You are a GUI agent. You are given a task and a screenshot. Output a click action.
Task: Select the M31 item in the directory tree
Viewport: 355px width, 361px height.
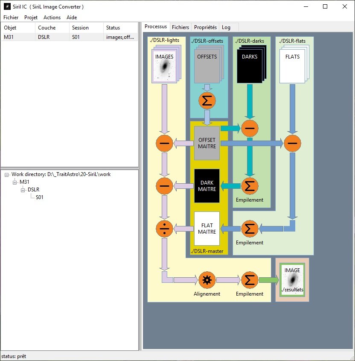[x=24, y=182]
